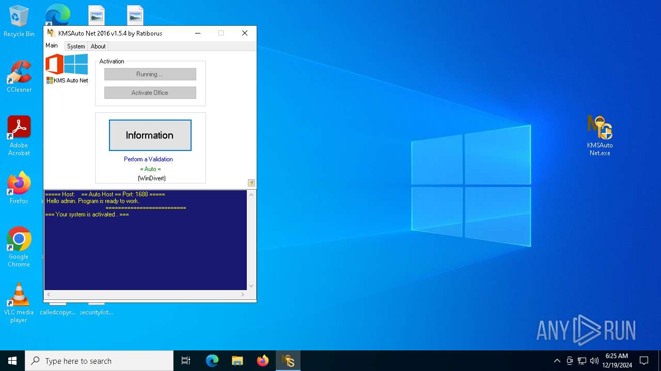The image size is (661, 371).
Task: Select KMSAuto Net taskbar button
Action: point(288,361)
